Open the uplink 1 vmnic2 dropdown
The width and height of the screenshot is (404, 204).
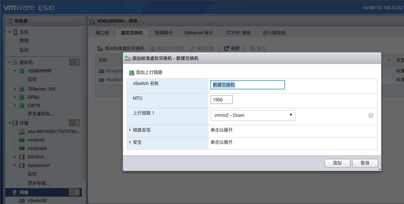253,115
